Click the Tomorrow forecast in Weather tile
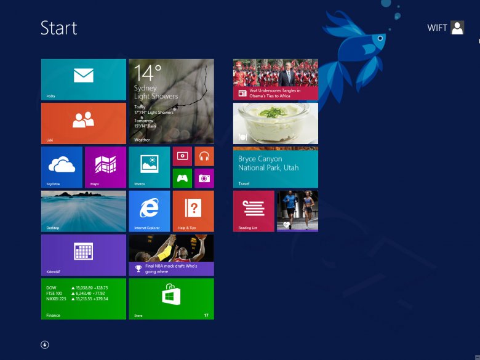Screen dimensions: 480x360 (x=145, y=123)
